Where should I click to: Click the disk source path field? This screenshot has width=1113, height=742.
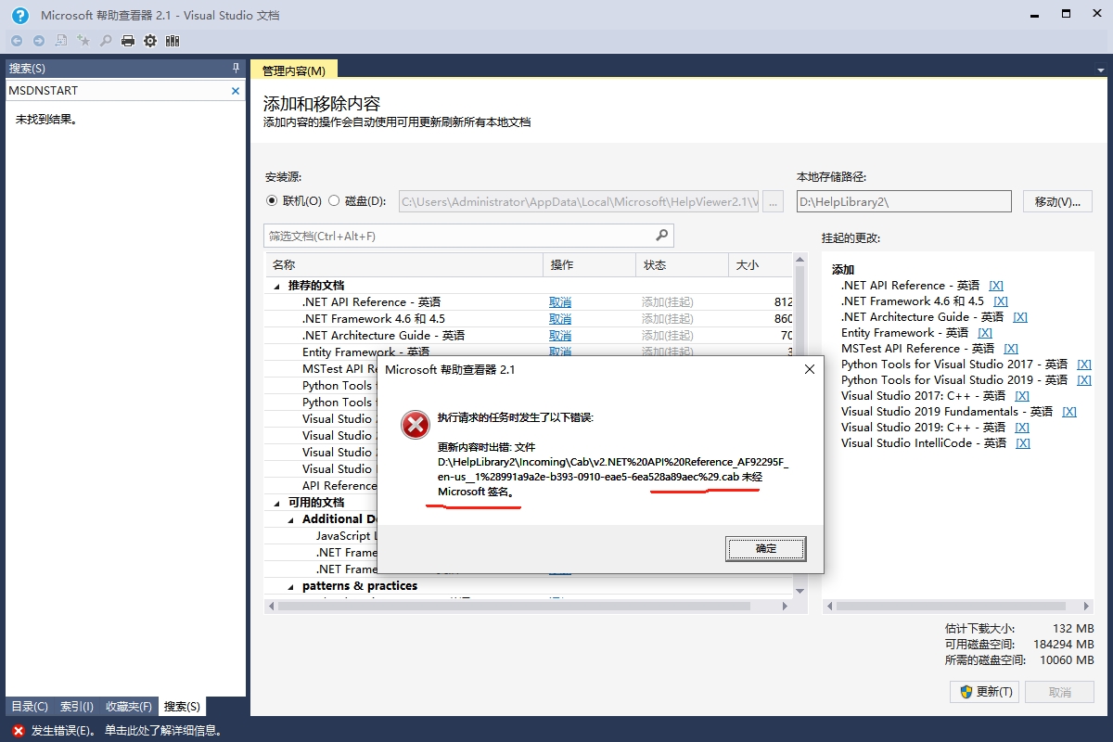click(580, 201)
